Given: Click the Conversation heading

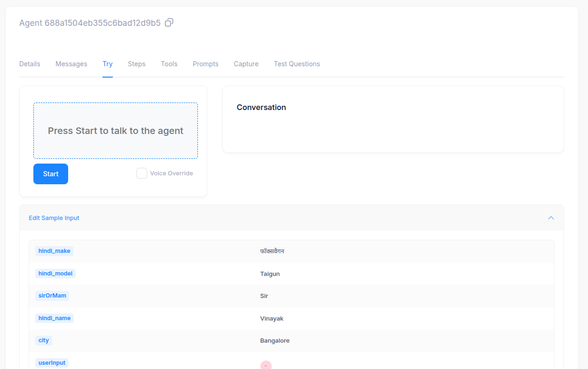Looking at the screenshot, I should pyautogui.click(x=261, y=107).
